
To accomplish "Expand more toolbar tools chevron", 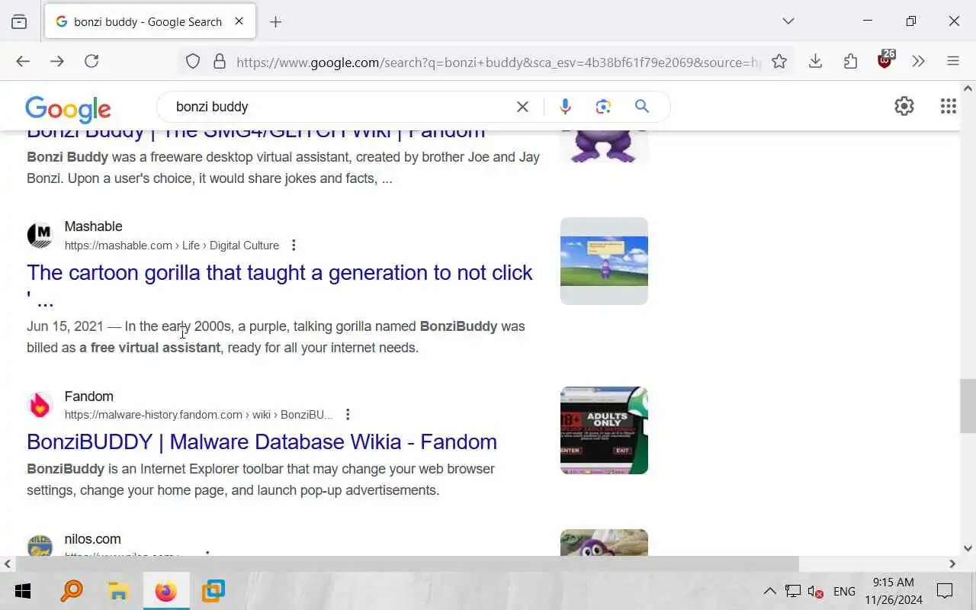I will tap(918, 61).
